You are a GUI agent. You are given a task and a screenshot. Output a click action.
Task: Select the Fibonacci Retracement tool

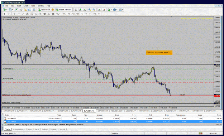coord(32,14)
